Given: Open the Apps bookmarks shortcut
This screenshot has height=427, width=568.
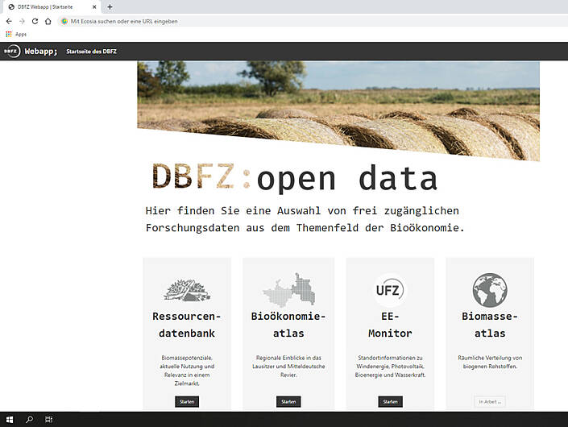Looking at the screenshot, I should [x=16, y=34].
